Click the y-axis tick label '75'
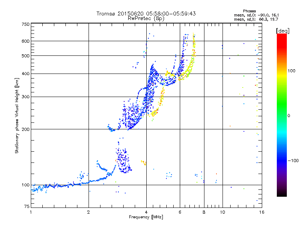Screen dimensions: 308x231 (x=27, y=206)
